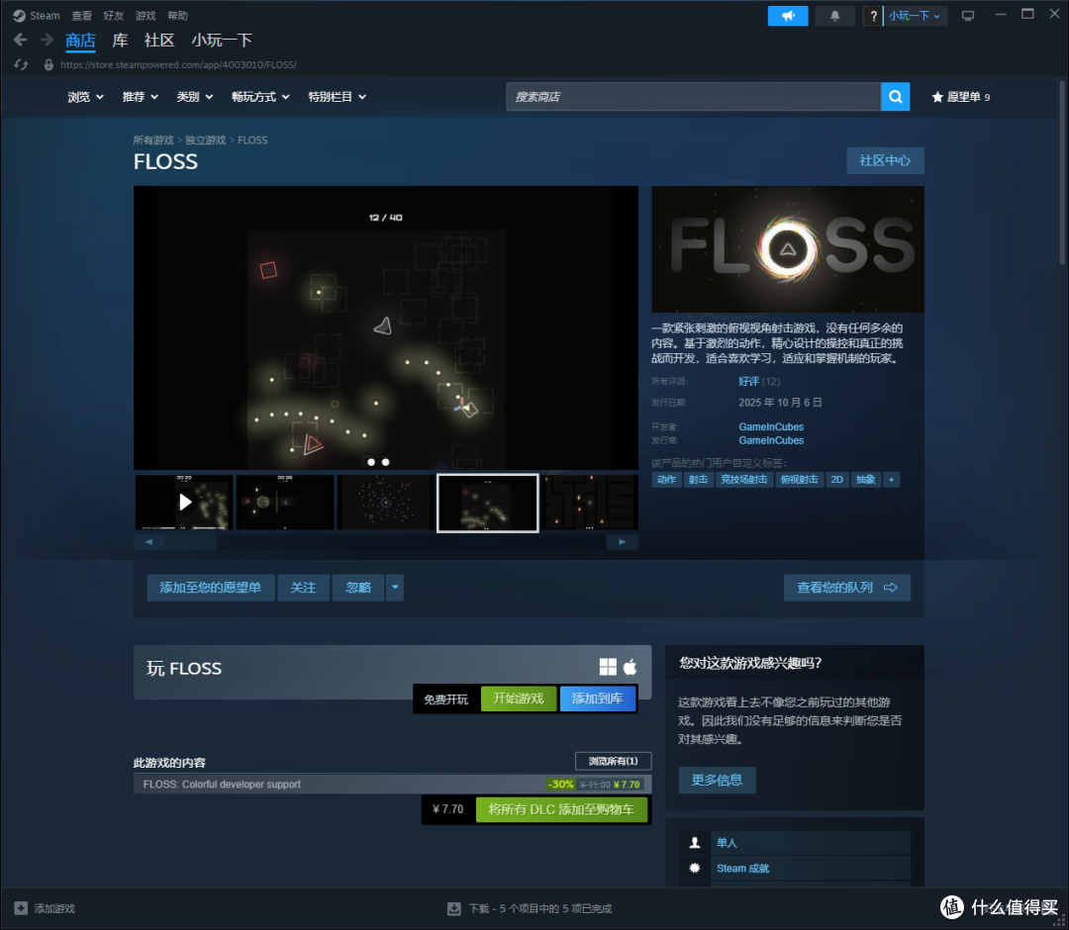Open the announcements megaphone button
The width and height of the screenshot is (1069, 930).
[x=788, y=16]
